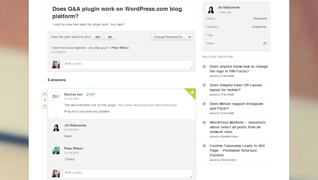Click the Jin Matsumoto author name in sidebar
This screenshot has width=318, height=180.
[229, 7]
